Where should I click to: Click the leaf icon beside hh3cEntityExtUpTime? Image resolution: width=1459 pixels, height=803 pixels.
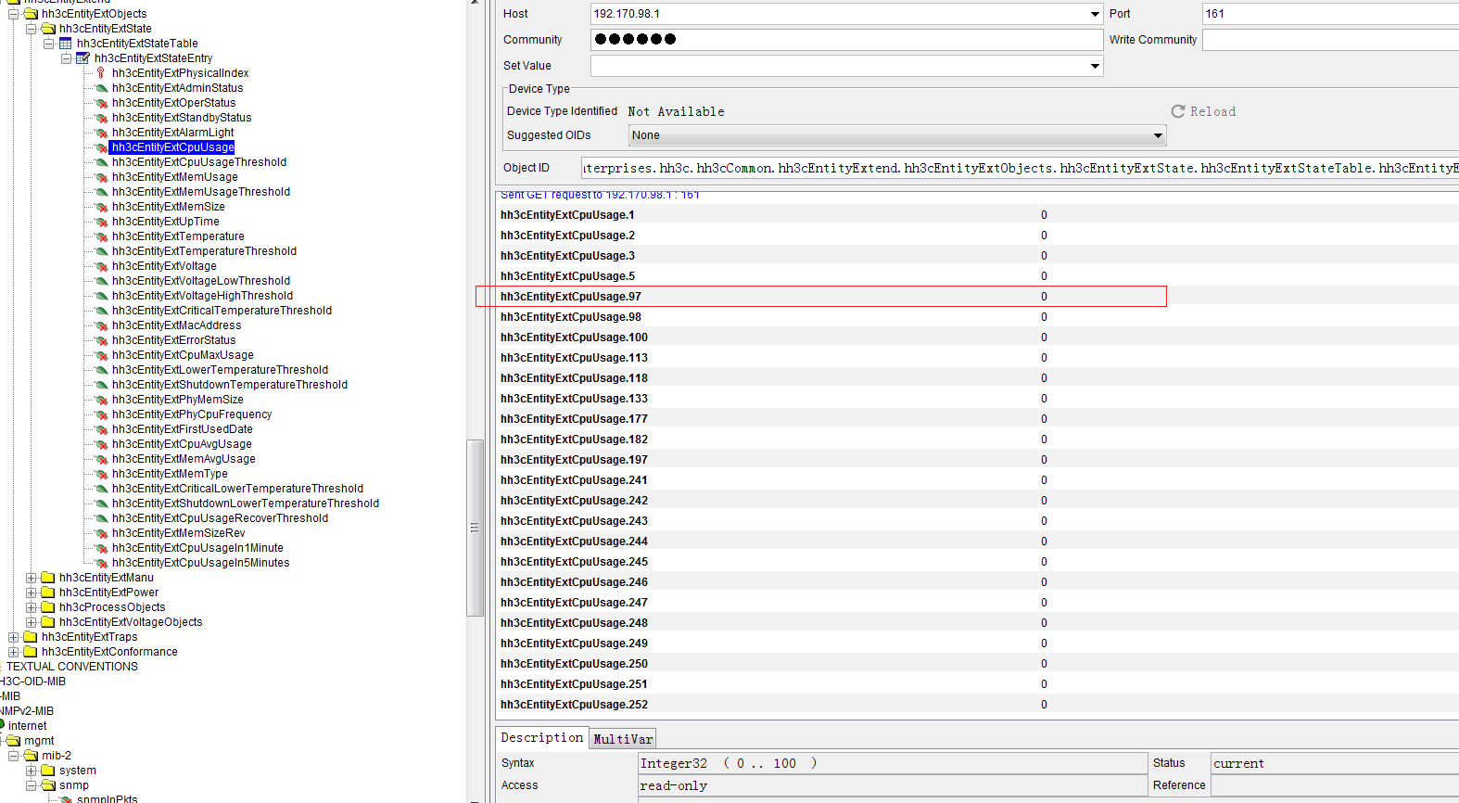tap(101, 222)
